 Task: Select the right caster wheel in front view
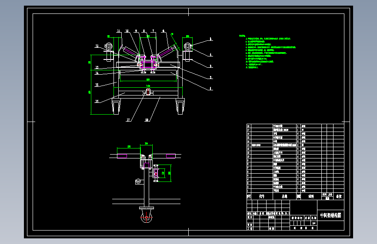tap(180, 107)
